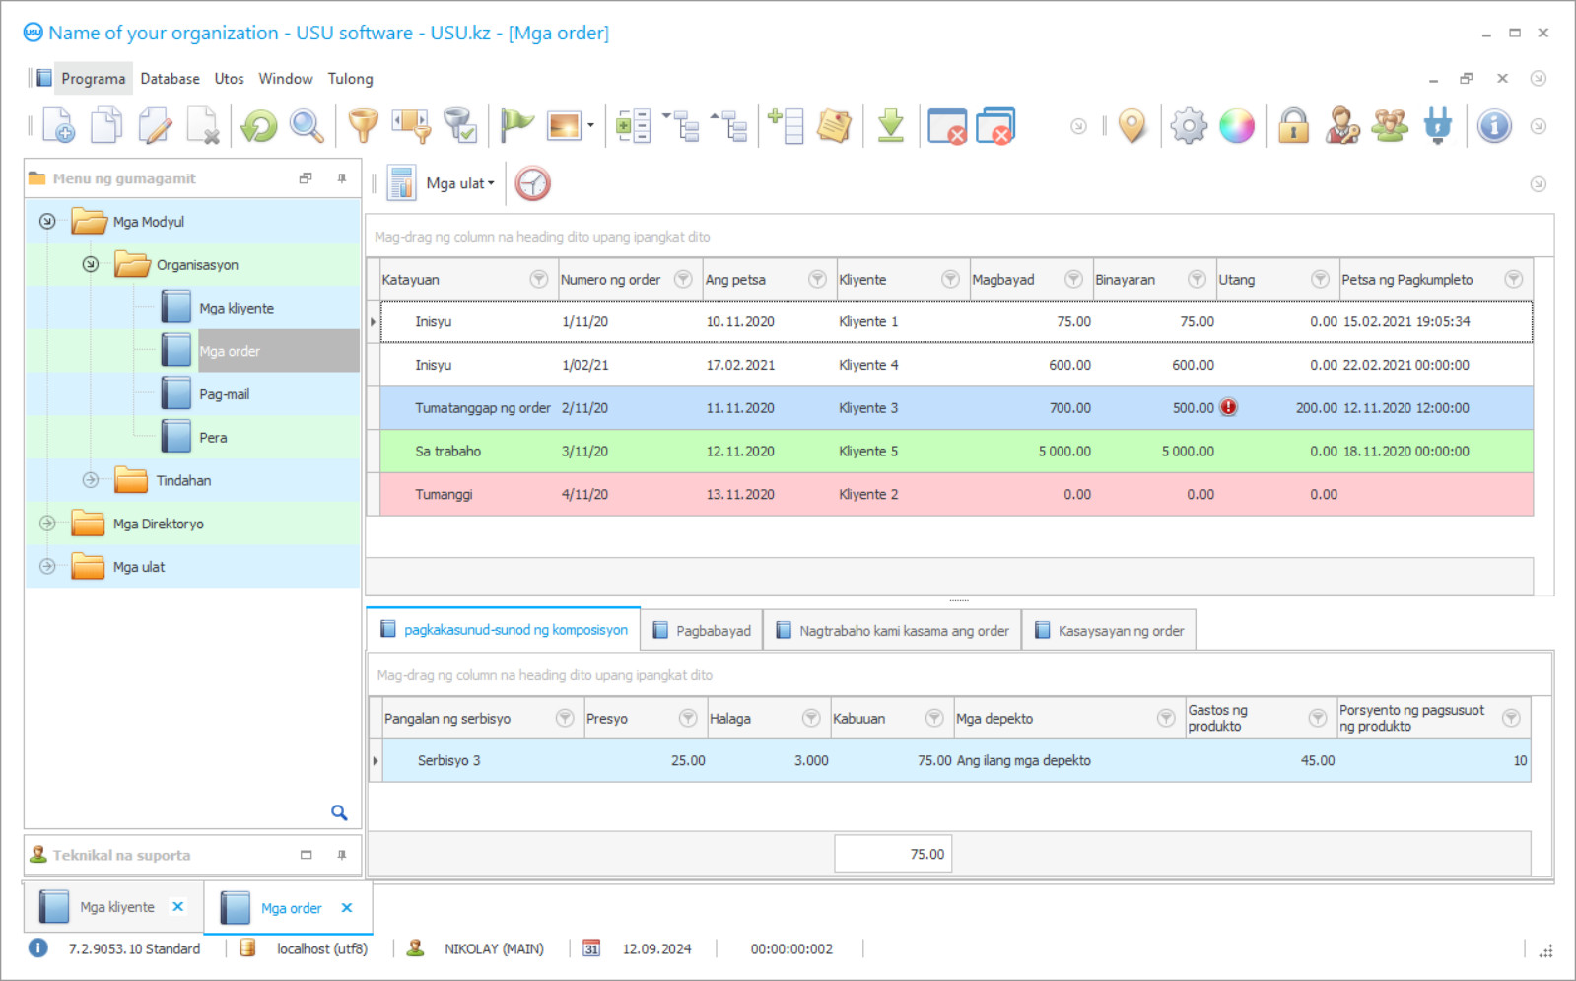The height and width of the screenshot is (981, 1576).
Task: Click the copy record icon
Action: [x=106, y=126]
